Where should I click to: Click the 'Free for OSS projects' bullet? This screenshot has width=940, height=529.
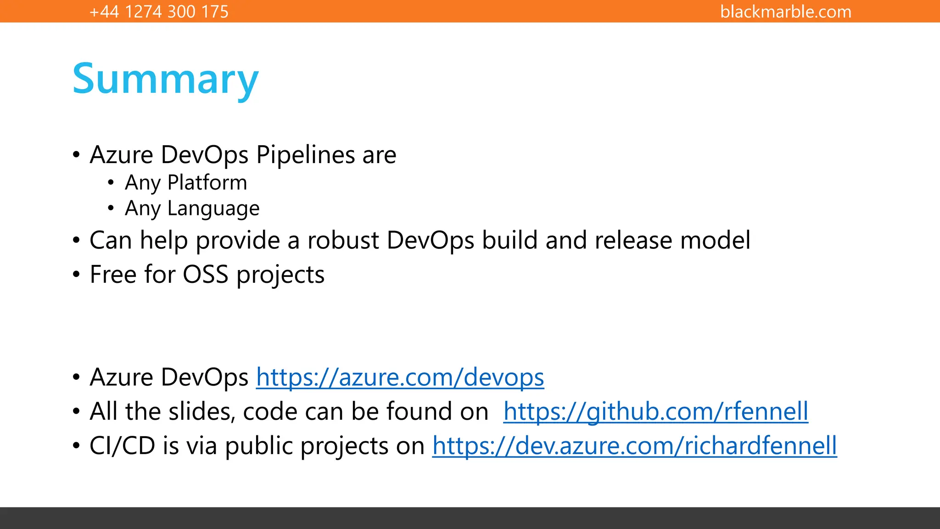(x=207, y=275)
